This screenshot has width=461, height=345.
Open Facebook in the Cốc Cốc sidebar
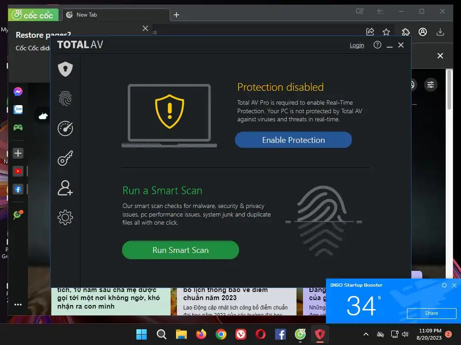point(18,190)
